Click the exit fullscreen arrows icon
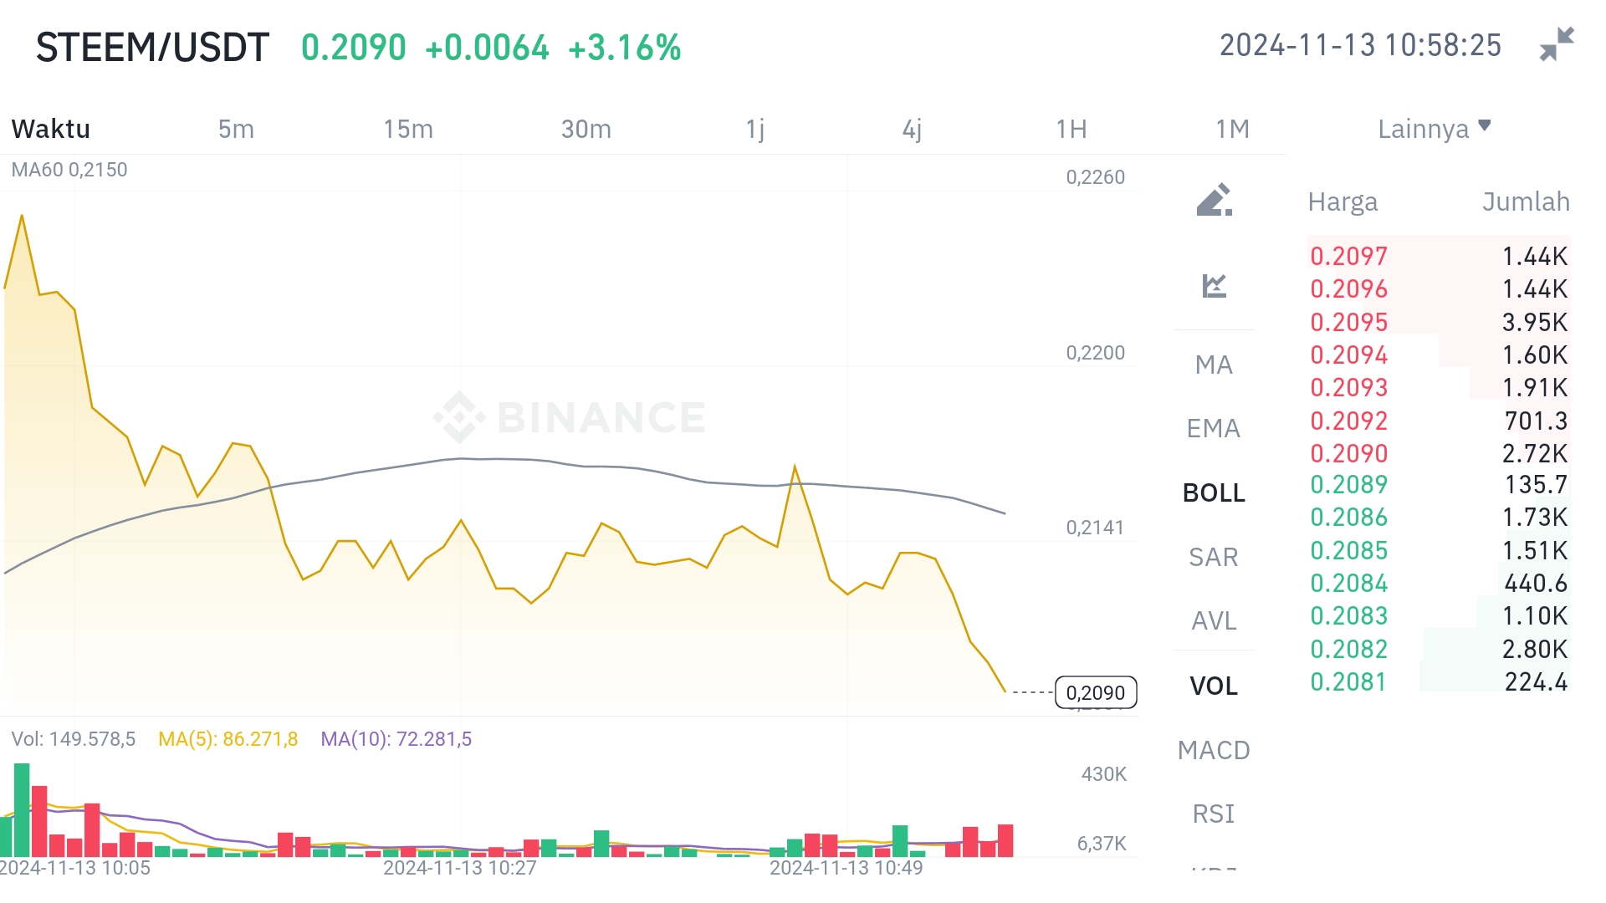 pyautogui.click(x=1557, y=45)
